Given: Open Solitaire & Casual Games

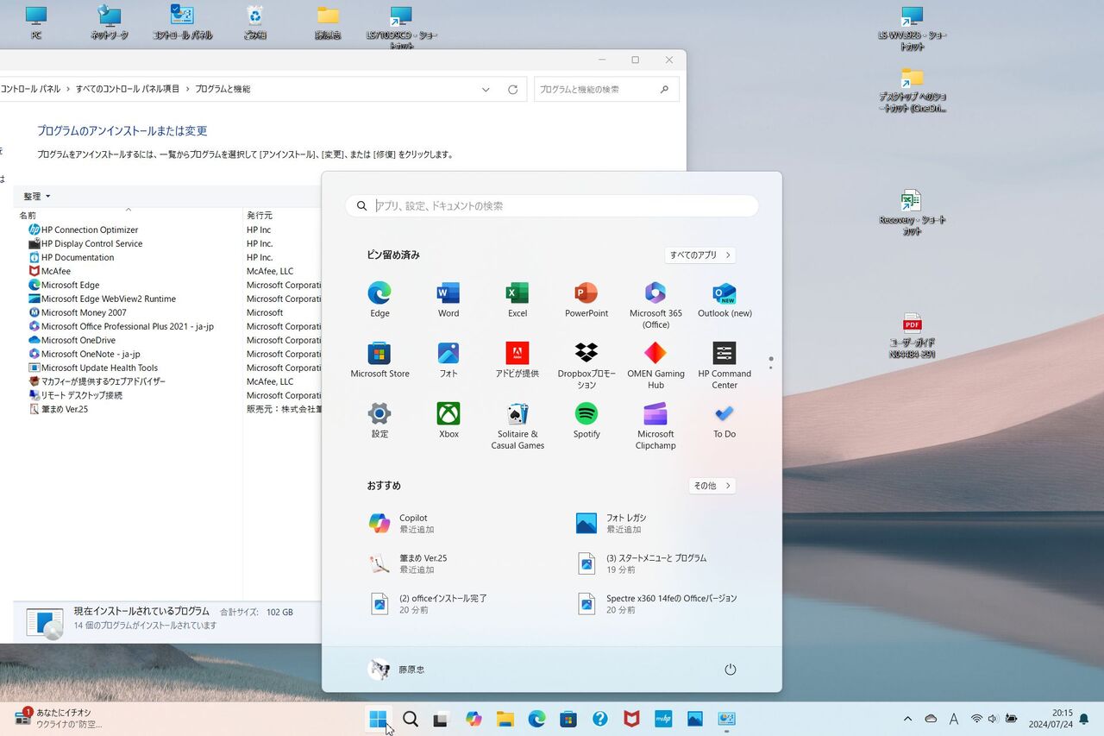Looking at the screenshot, I should tap(517, 425).
